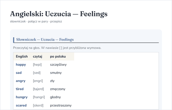Viewport: 172px width, 110px height.
Task: Select the word tired in the table
Action: (20, 89)
